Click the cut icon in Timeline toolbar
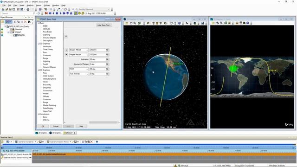Screen dimensions: 297x167 [x=83, y=141]
